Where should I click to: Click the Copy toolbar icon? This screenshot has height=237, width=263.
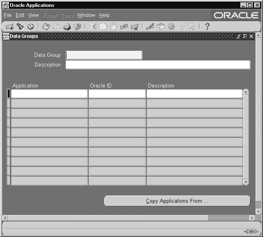[103, 27]
